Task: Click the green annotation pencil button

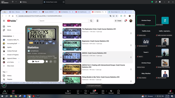Action: (x=4, y=85)
